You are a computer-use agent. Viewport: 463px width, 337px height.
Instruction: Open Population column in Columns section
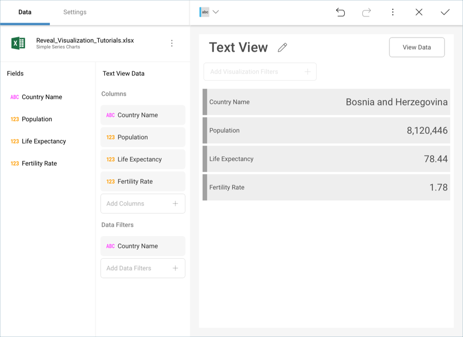[143, 137]
